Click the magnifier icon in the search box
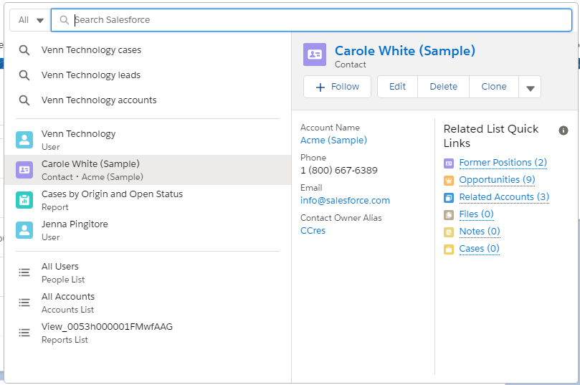This screenshot has width=580, height=385. click(65, 20)
